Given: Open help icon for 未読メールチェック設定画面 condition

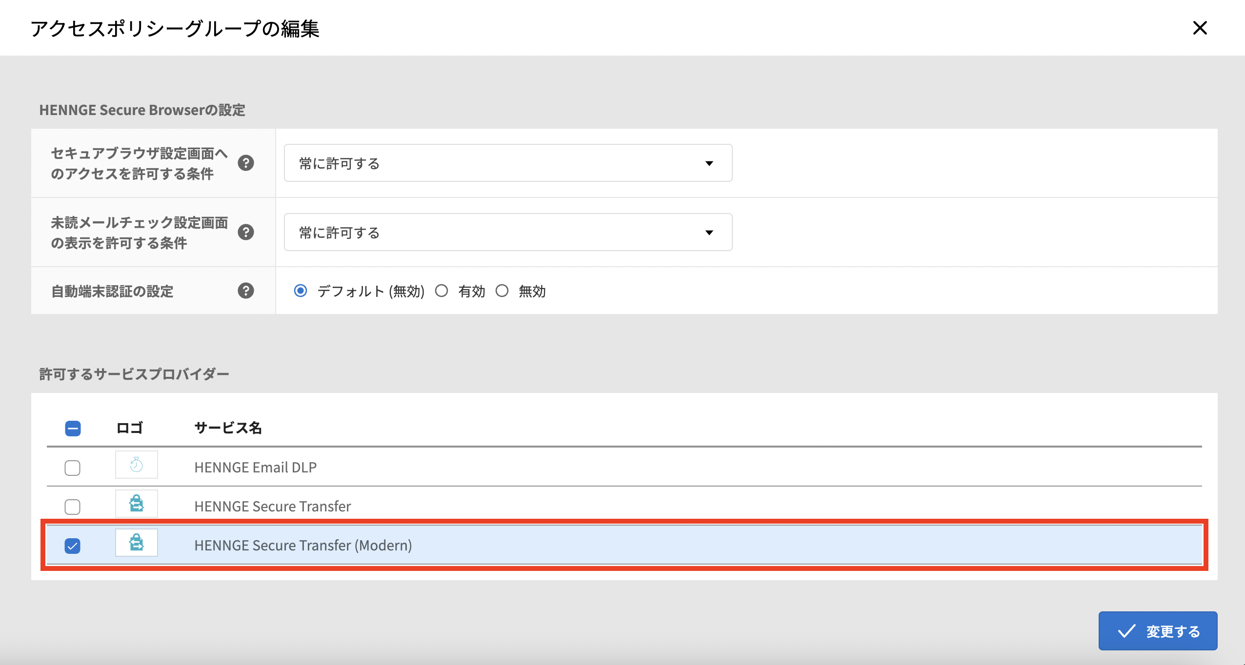Looking at the screenshot, I should click(246, 232).
